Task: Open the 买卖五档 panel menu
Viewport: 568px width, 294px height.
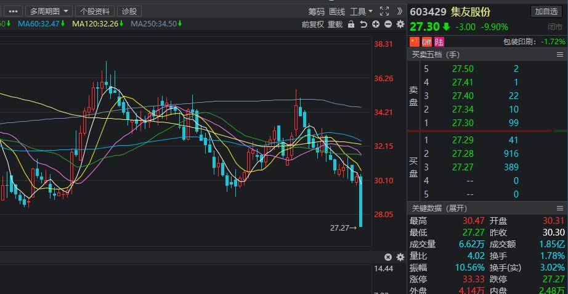Action: tap(561, 55)
